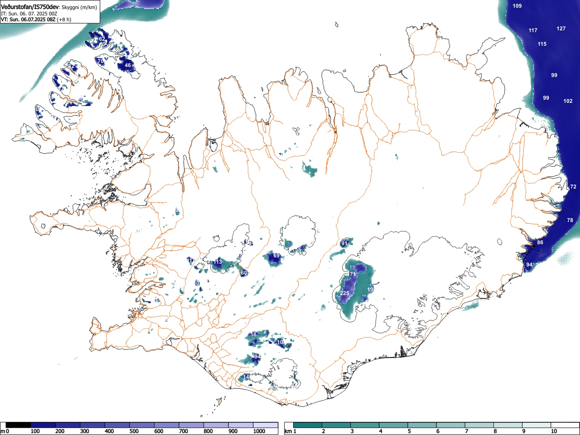The image size is (580, 435).
Task: Click the 86 value on the east coast
Action: point(540,242)
